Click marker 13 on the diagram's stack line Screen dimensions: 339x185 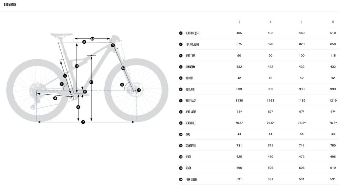77,66
